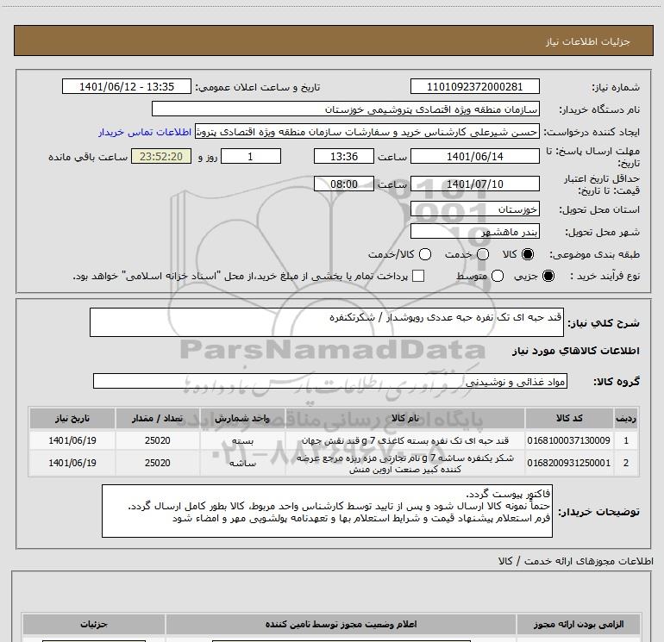Viewport: 664px width, 642px height.
Task: Click the جزئیات column header in permits table
Action: pyautogui.click(x=94, y=624)
